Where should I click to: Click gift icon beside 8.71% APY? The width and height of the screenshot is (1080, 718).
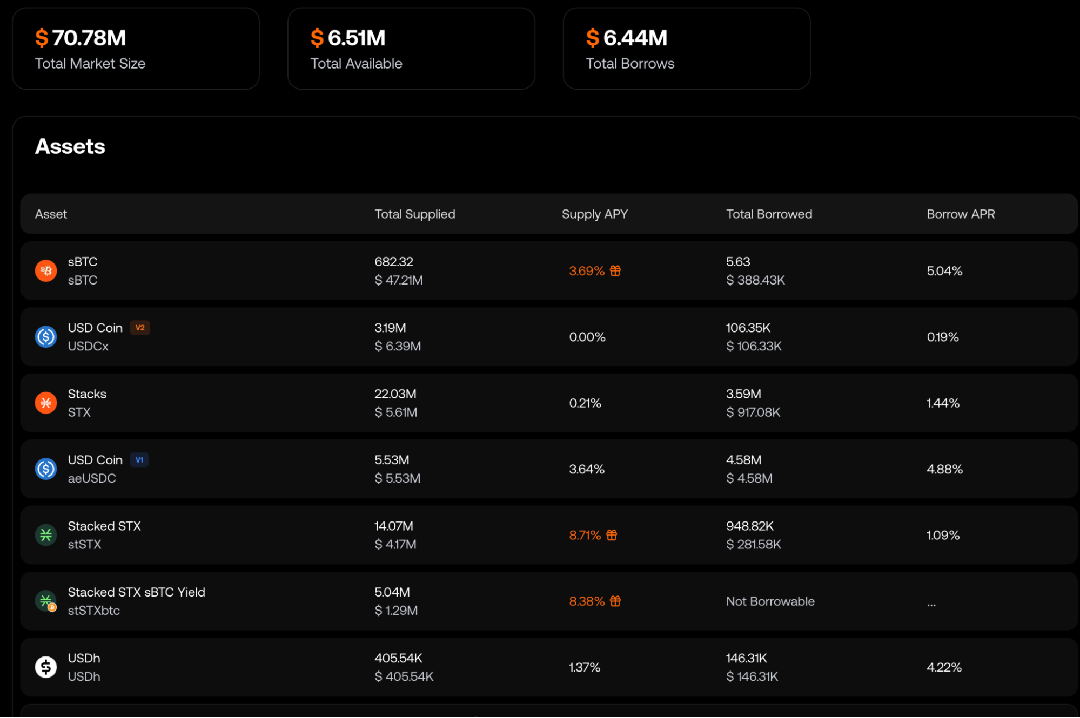pos(612,535)
